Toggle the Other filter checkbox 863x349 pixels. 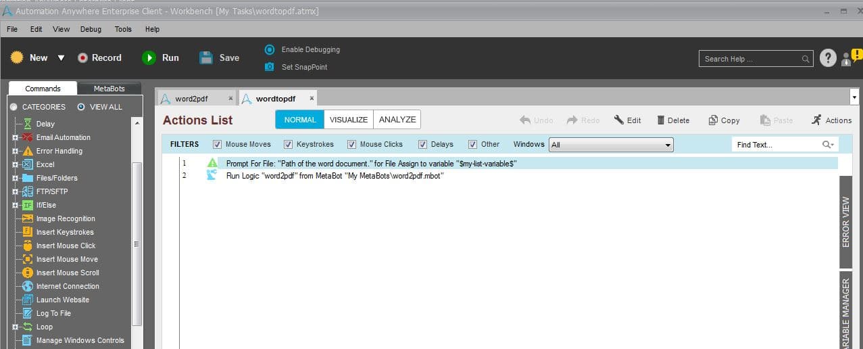[x=472, y=144]
